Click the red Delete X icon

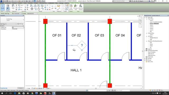pos(50,9)
